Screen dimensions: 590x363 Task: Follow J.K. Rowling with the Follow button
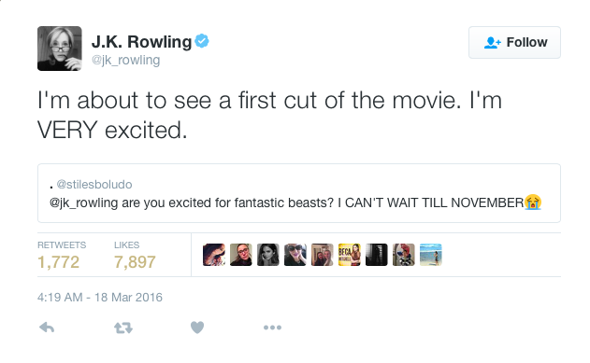pyautogui.click(x=514, y=42)
